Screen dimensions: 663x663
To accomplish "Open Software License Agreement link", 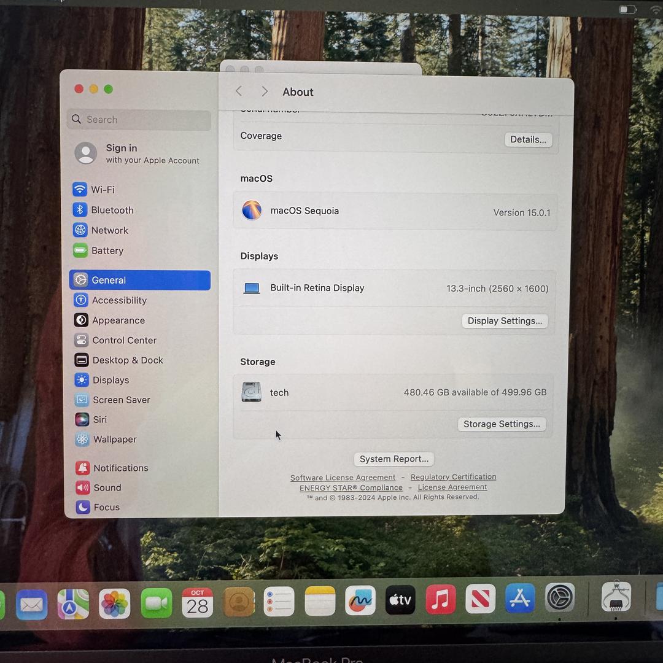I will click(x=343, y=478).
